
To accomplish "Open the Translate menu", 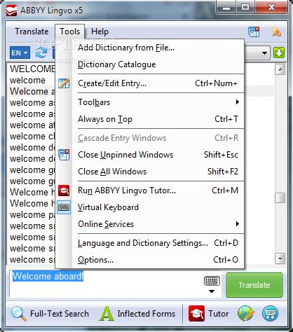I will pyautogui.click(x=32, y=32).
